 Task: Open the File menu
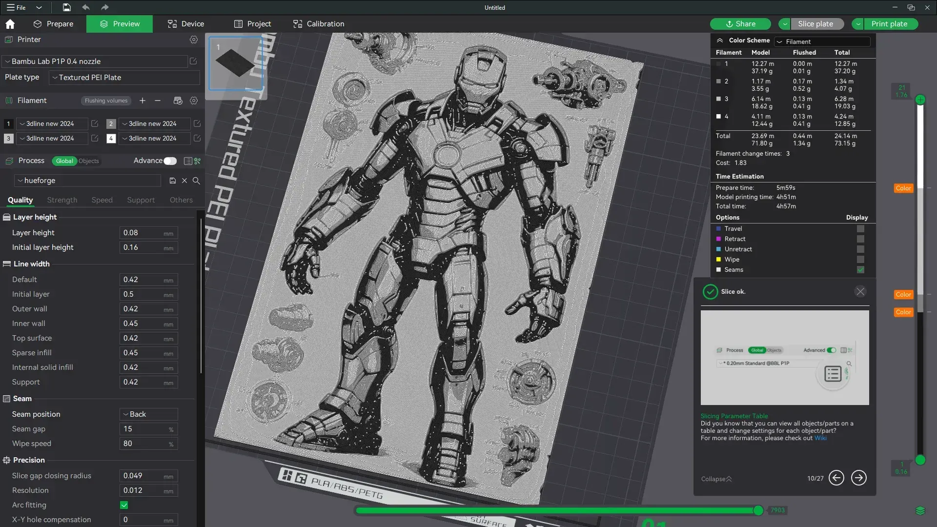pyautogui.click(x=19, y=7)
